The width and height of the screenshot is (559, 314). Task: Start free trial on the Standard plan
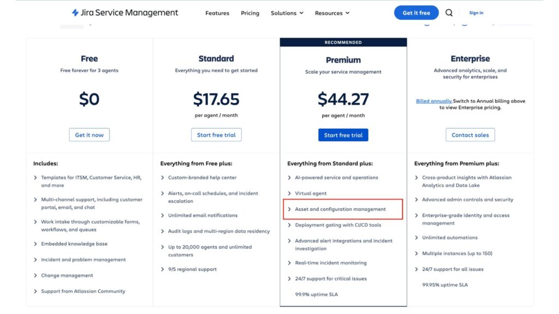[x=216, y=135]
